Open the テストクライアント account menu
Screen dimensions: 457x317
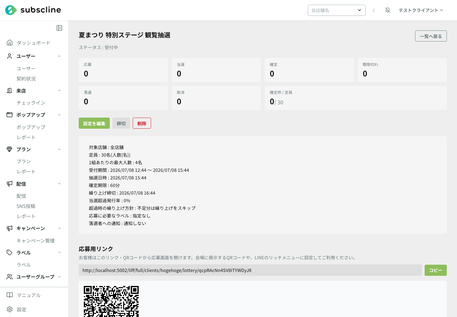pos(421,10)
